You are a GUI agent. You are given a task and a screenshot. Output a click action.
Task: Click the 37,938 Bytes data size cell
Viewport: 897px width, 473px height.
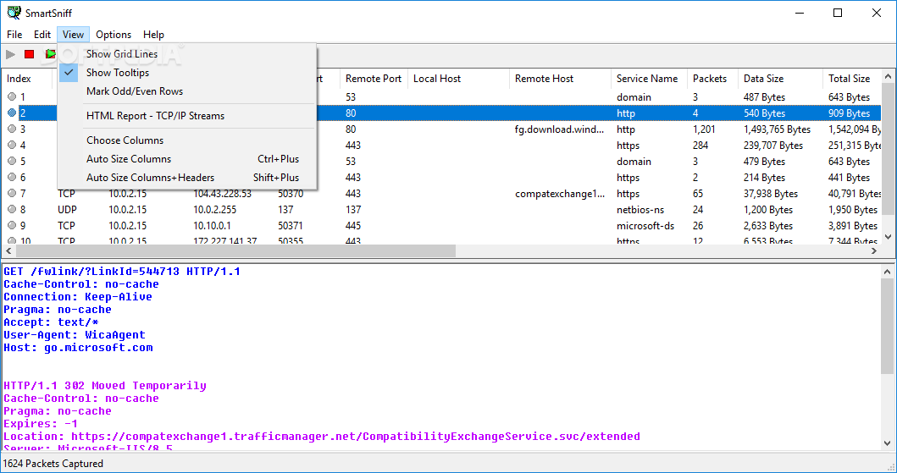pos(770,194)
